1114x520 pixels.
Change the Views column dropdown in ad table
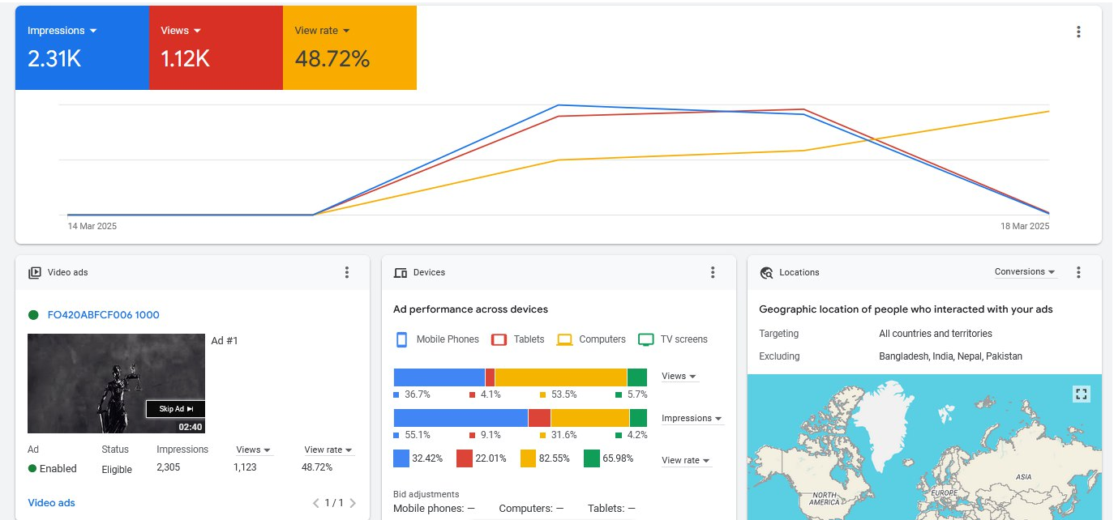[253, 450]
